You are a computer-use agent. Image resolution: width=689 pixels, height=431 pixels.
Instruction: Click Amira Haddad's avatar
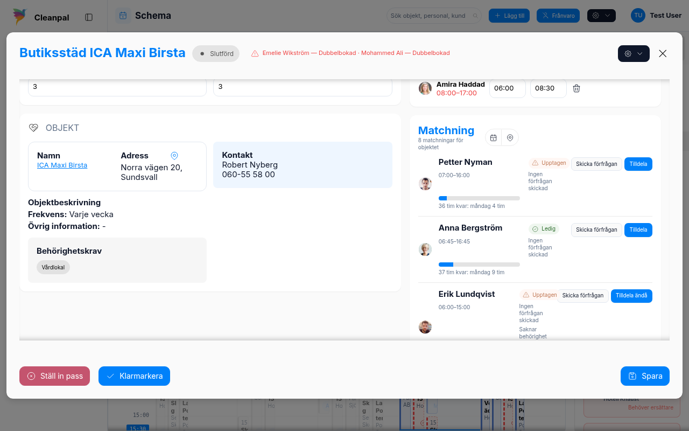[x=425, y=88]
